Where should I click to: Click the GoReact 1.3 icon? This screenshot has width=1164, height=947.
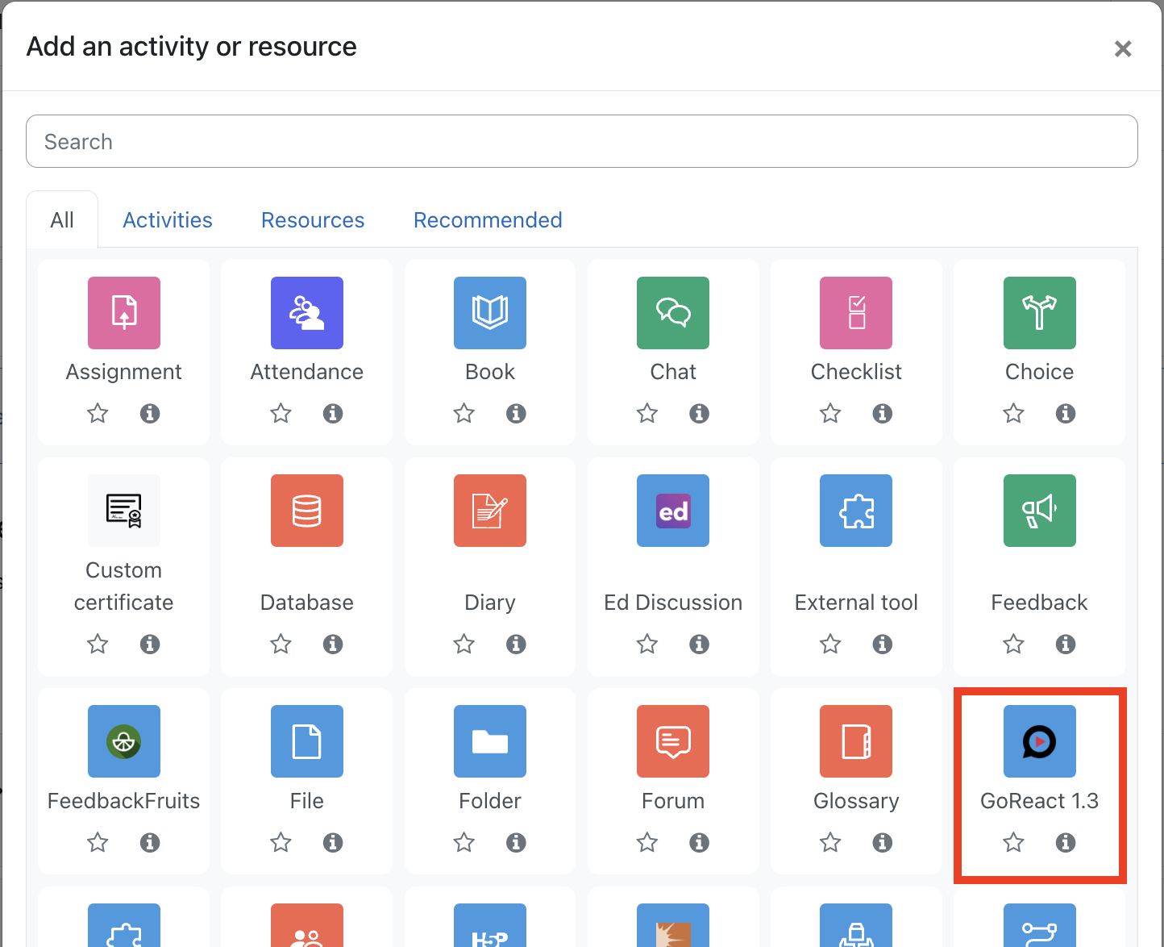[1039, 741]
